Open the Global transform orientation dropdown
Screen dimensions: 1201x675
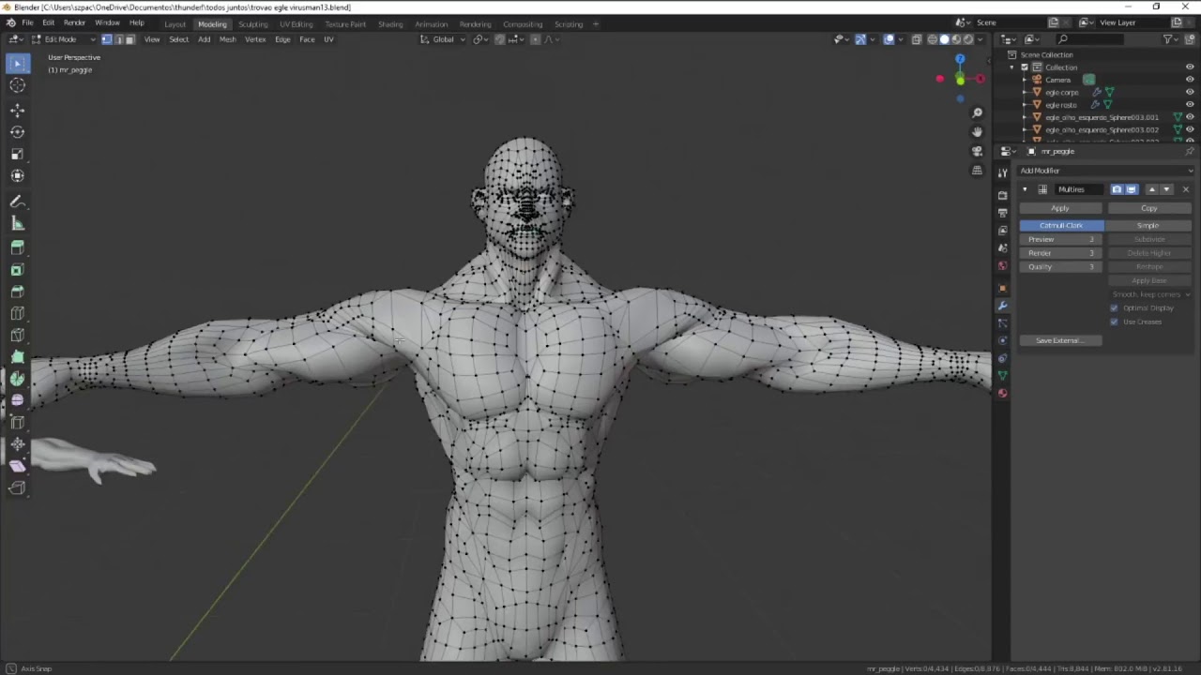tap(442, 39)
